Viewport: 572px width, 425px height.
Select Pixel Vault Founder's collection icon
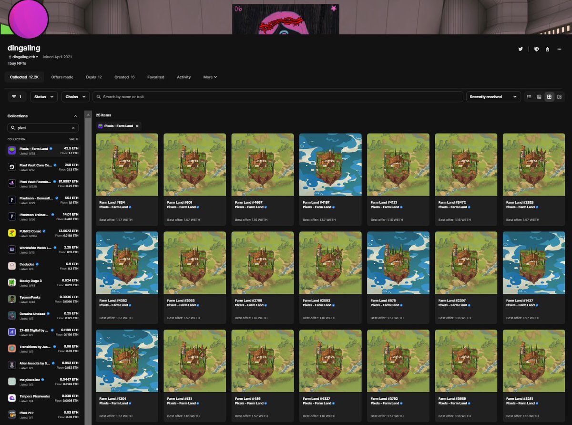12,183
